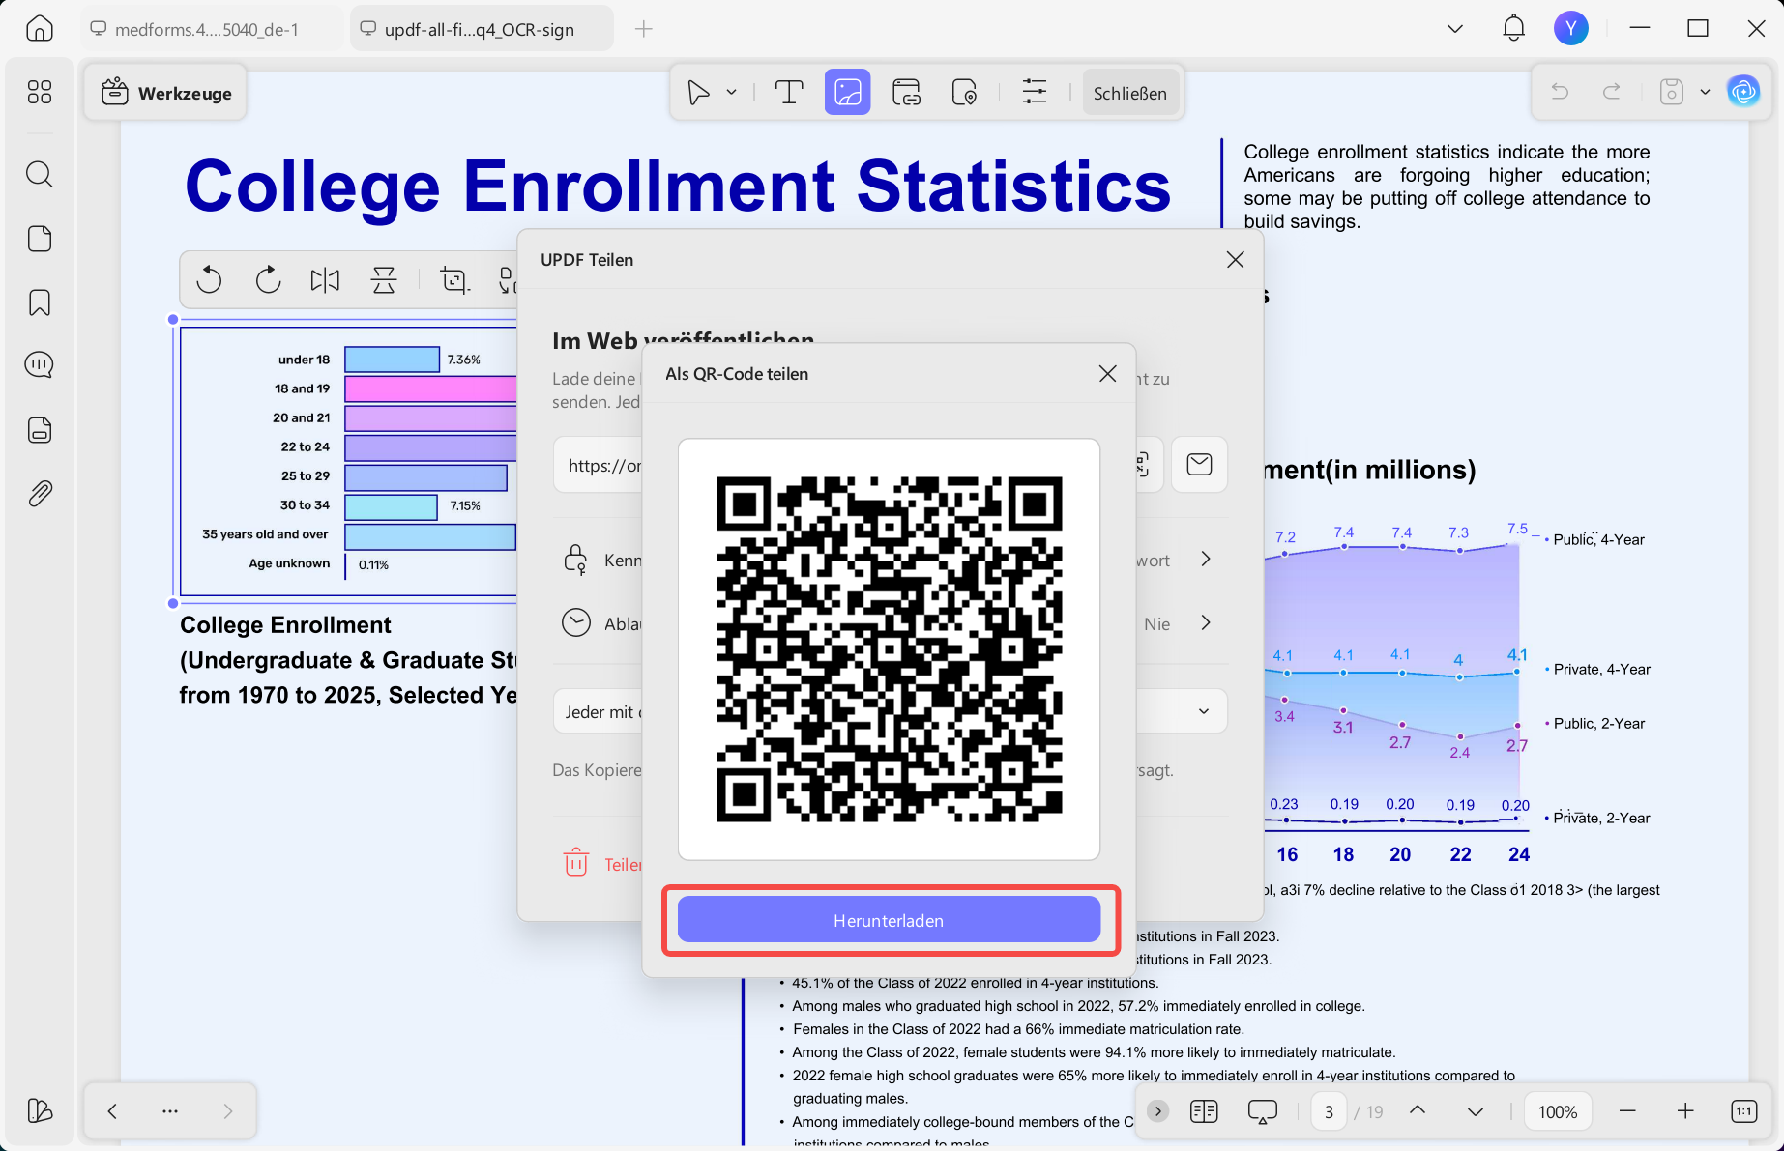Image resolution: width=1784 pixels, height=1151 pixels.
Task: Set zoom to actual size 1:1
Action: coord(1743,1111)
